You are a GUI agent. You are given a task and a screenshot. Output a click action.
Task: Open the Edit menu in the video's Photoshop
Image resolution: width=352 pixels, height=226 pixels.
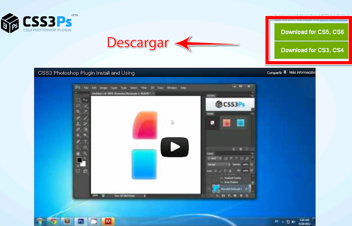coord(94,88)
